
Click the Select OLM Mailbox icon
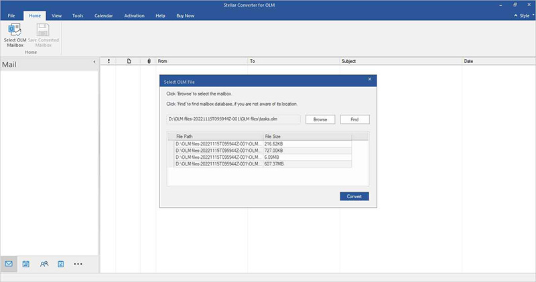(13, 31)
